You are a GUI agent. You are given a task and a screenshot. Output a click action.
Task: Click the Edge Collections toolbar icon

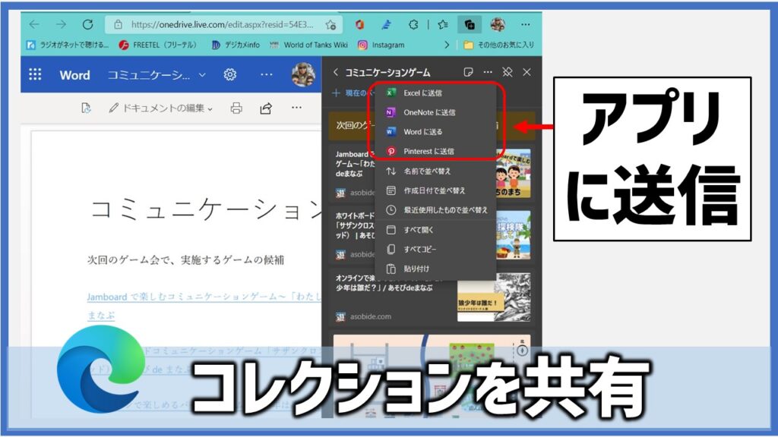470,24
